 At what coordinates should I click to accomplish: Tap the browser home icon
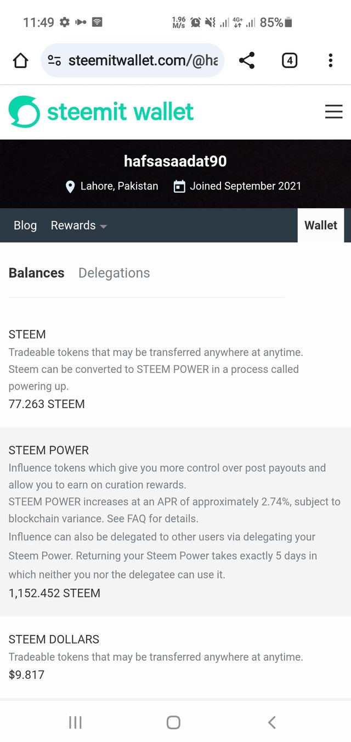pos(20,60)
